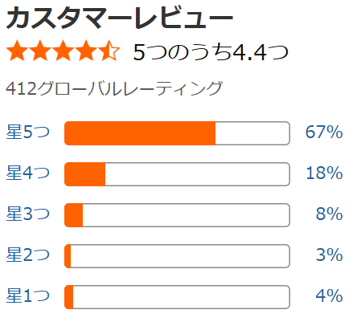Select the 8% percentage link

tap(330, 214)
